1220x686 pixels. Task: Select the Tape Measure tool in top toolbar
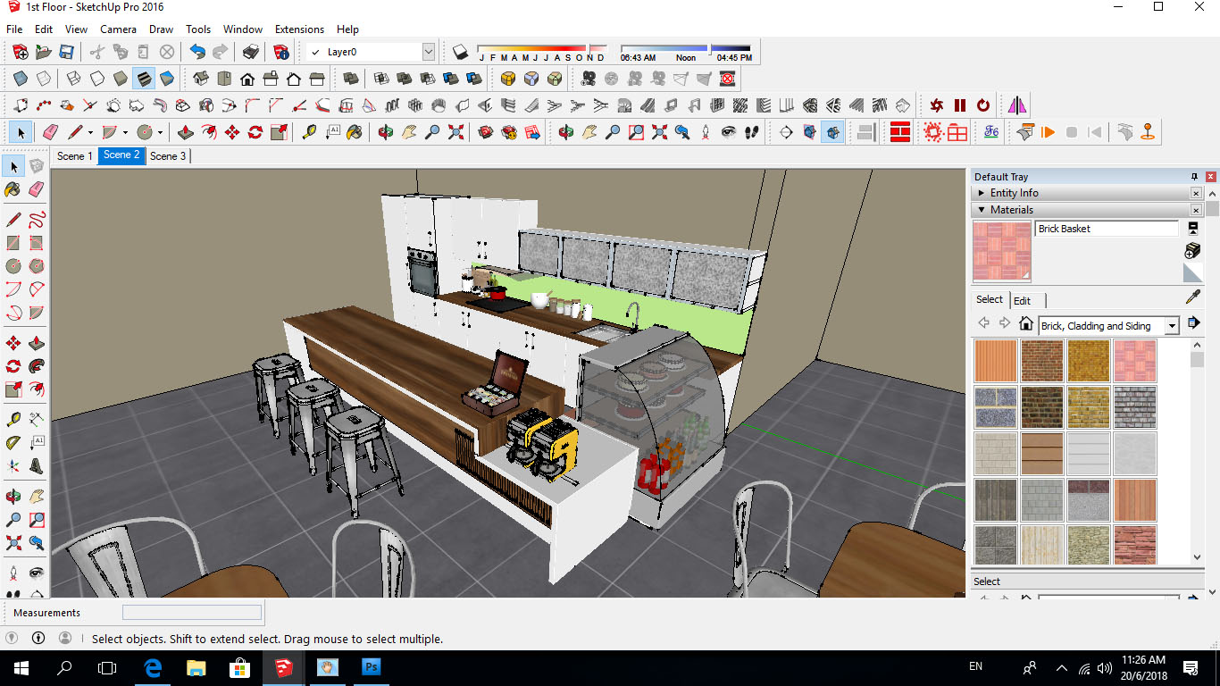[x=309, y=132]
